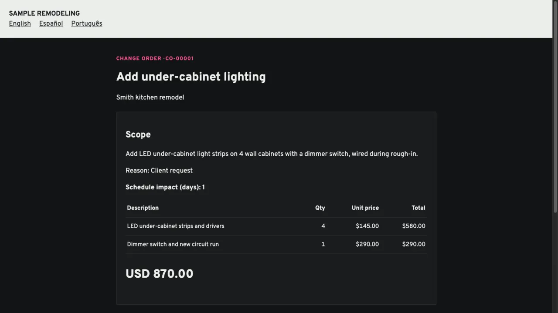Image resolution: width=558 pixels, height=313 pixels.
Task: Click the Scope section heading
Action: 138,135
